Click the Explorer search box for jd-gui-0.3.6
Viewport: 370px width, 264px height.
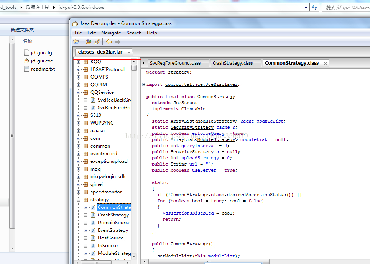(x=346, y=8)
